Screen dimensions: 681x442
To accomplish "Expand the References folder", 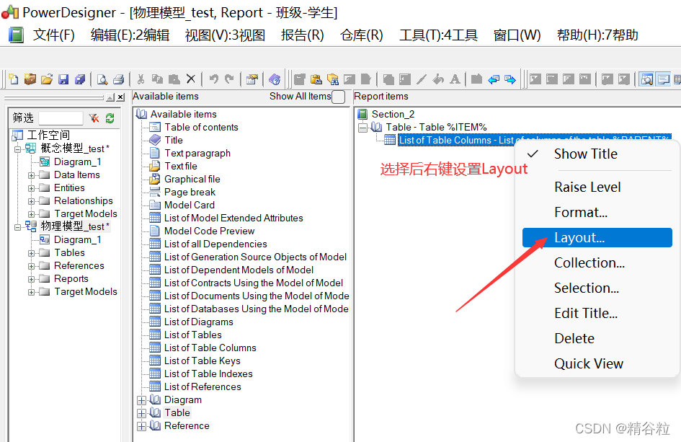I will pos(31,266).
